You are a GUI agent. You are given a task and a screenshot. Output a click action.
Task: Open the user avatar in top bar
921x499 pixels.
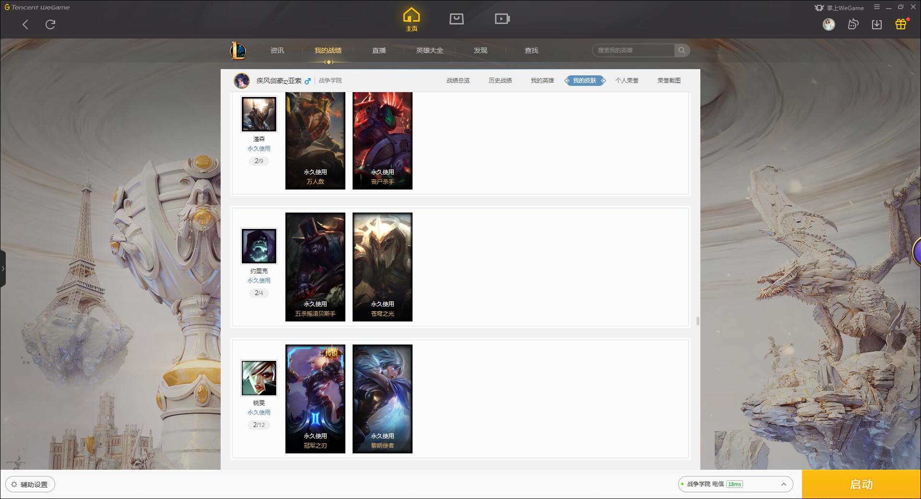point(828,24)
